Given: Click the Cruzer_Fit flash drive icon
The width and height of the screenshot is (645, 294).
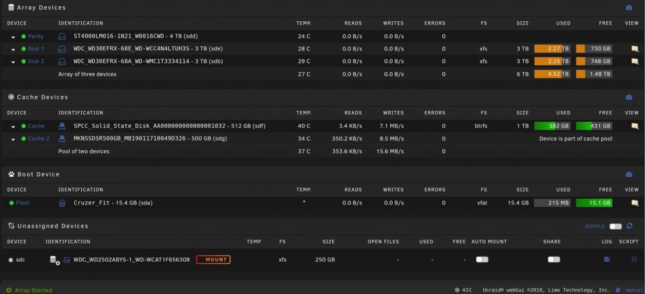Looking at the screenshot, I should (62, 202).
